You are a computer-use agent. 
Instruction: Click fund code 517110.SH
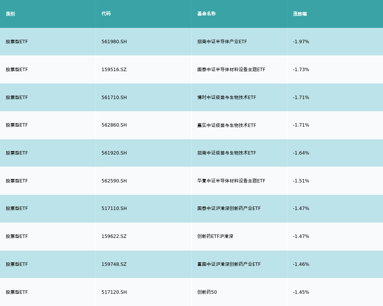tap(114, 208)
